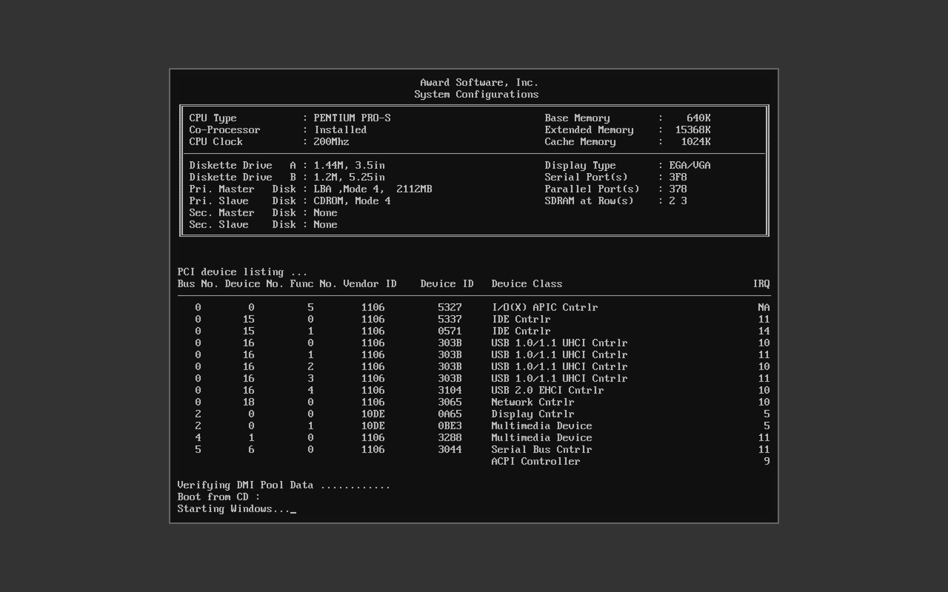This screenshot has height=592, width=948.
Task: Click IRQ "14" in the IDE Cntrlr row
Action: 764,331
